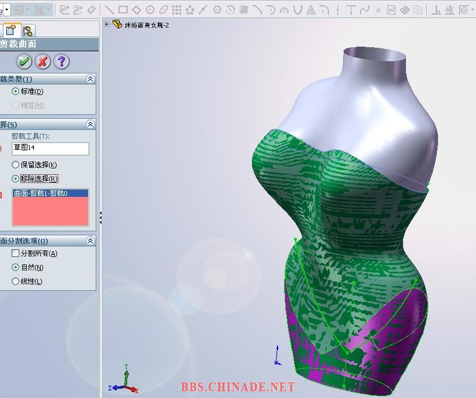Select the Line sketch tool
This screenshot has height=398, width=476.
[109, 10]
